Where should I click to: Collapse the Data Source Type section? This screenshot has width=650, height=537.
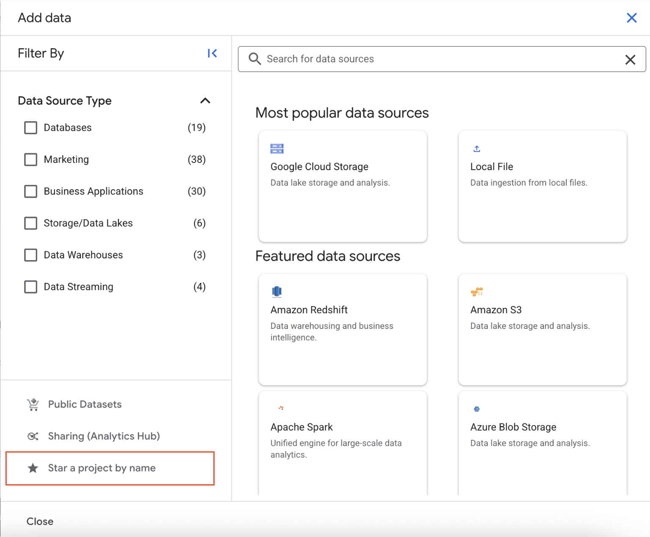click(205, 100)
